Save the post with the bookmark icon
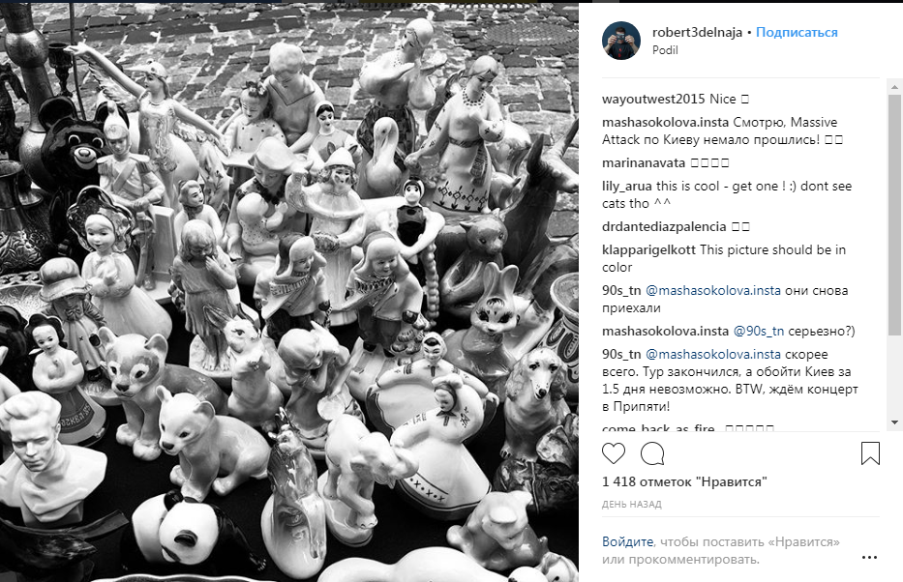903x582 pixels. pos(870,453)
